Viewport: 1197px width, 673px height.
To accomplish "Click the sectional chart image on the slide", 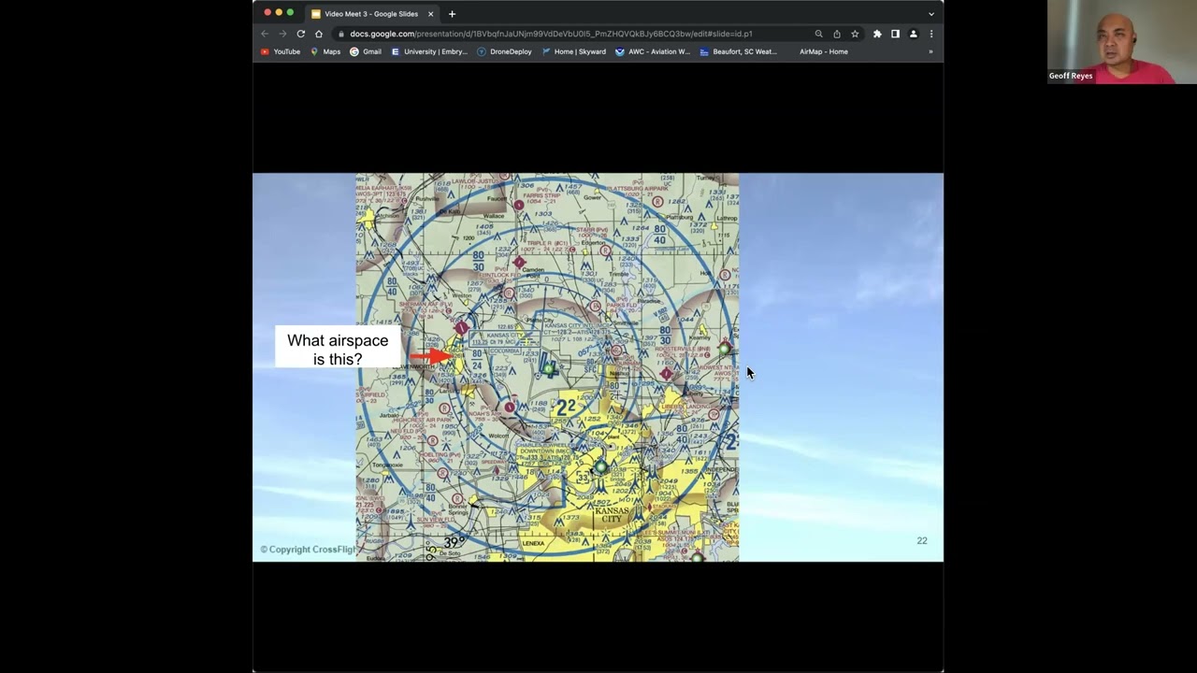I will click(547, 367).
